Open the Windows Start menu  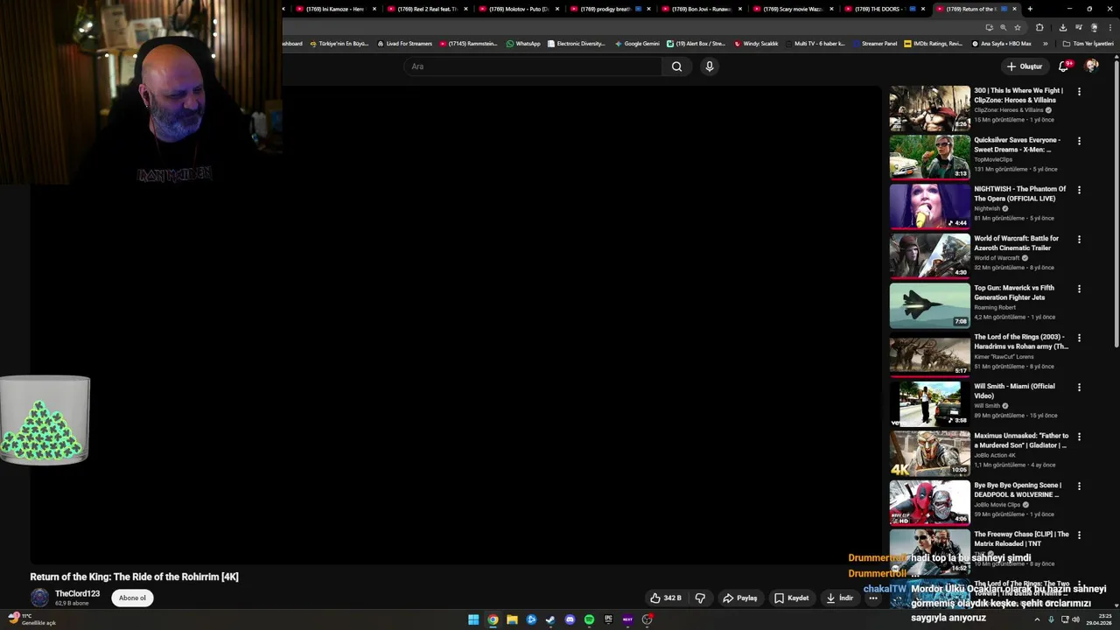pyautogui.click(x=473, y=619)
